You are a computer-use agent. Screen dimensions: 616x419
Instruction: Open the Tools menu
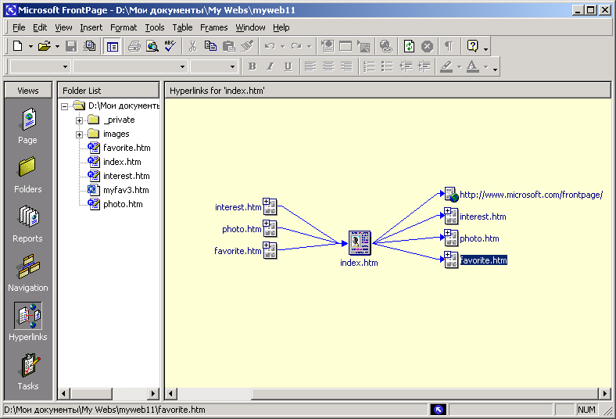tap(155, 27)
